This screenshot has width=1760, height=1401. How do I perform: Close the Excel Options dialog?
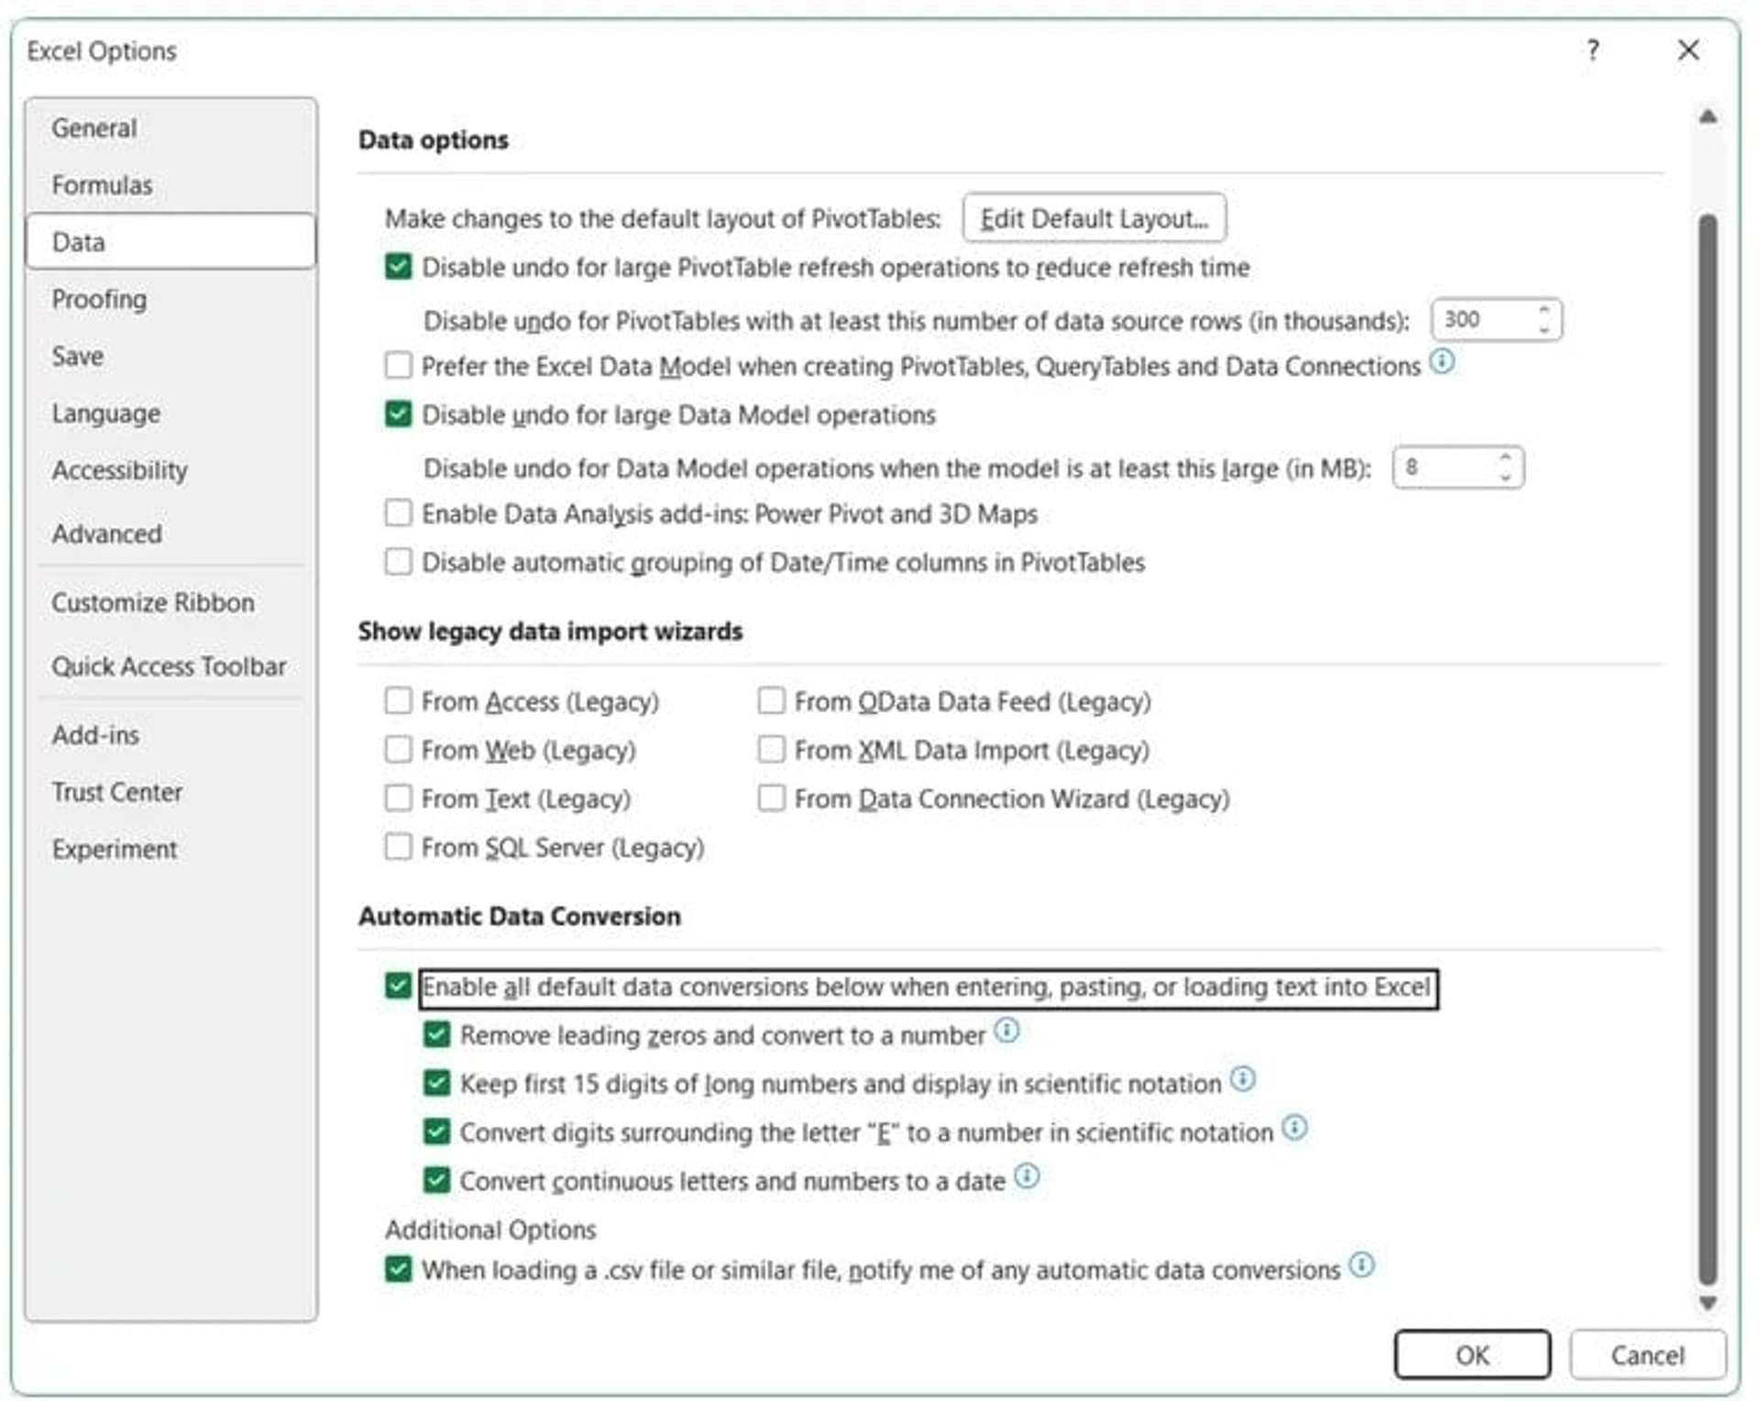pyautogui.click(x=1688, y=50)
